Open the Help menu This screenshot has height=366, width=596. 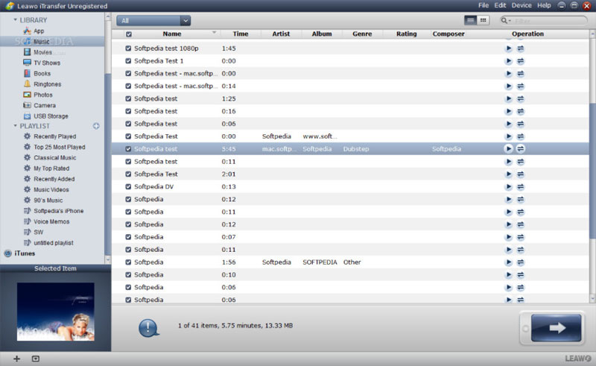click(544, 5)
